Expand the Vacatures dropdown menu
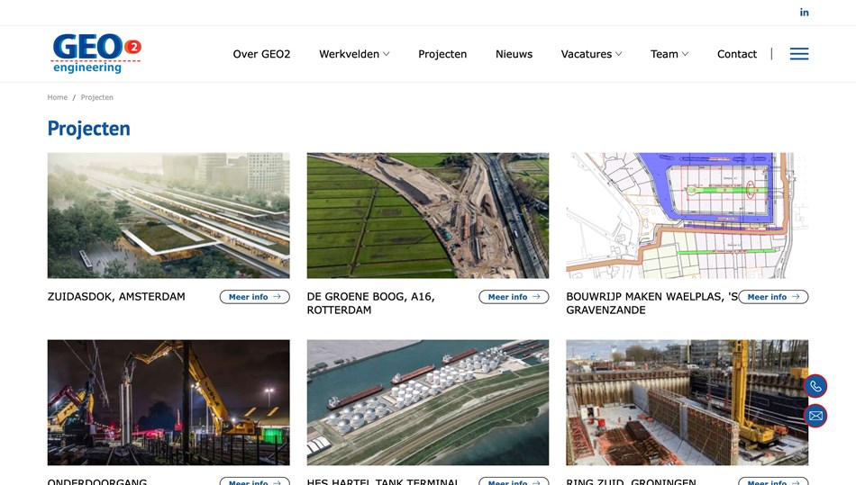The image size is (856, 485). pyautogui.click(x=591, y=54)
